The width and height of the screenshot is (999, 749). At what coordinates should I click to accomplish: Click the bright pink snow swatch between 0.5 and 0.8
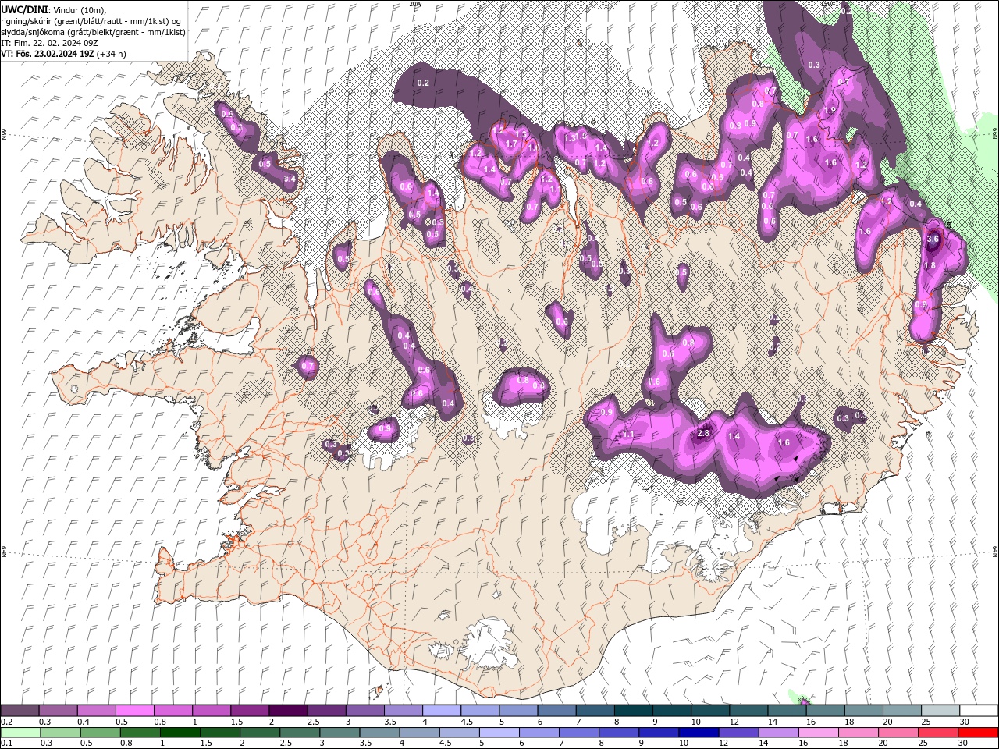coord(134,710)
